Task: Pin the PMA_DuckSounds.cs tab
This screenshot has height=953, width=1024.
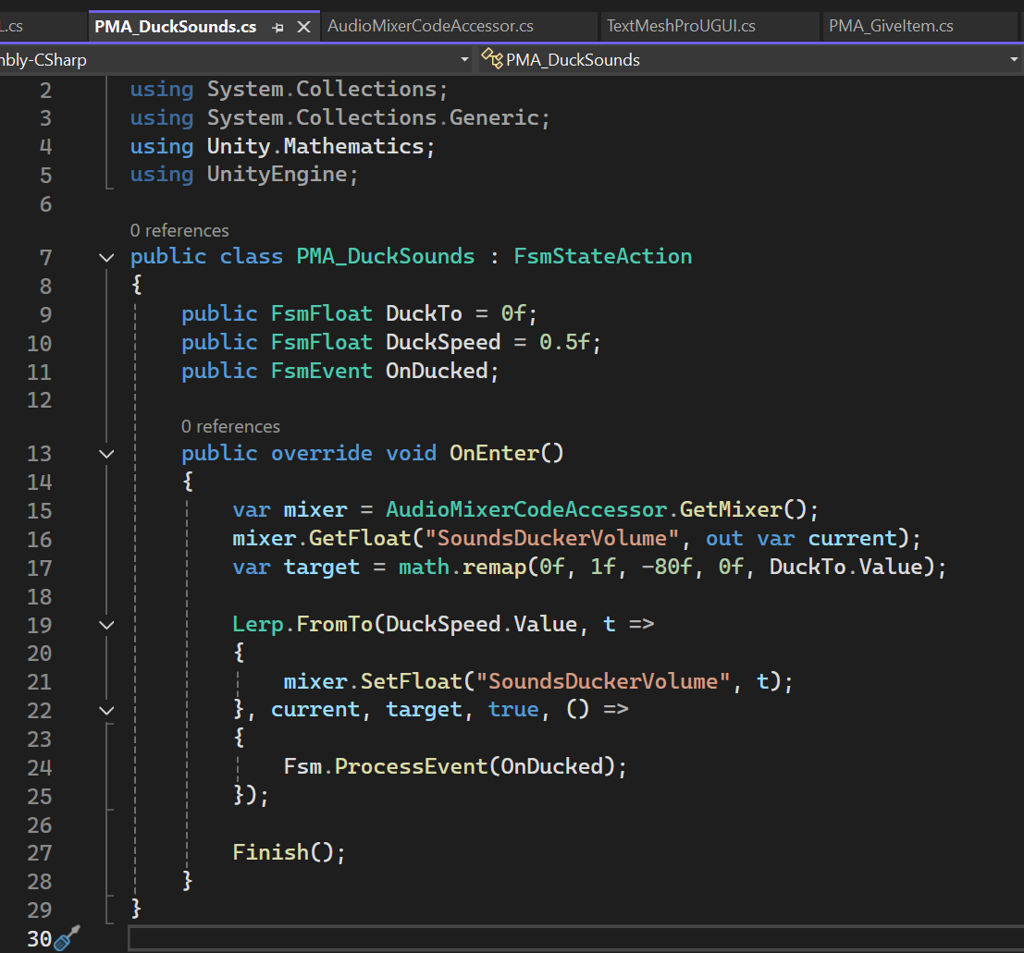Action: (x=278, y=28)
